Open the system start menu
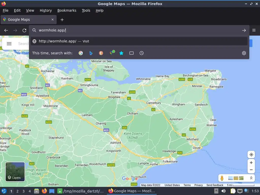Viewport: 260px width, 195px height. pyautogui.click(x=4, y=191)
